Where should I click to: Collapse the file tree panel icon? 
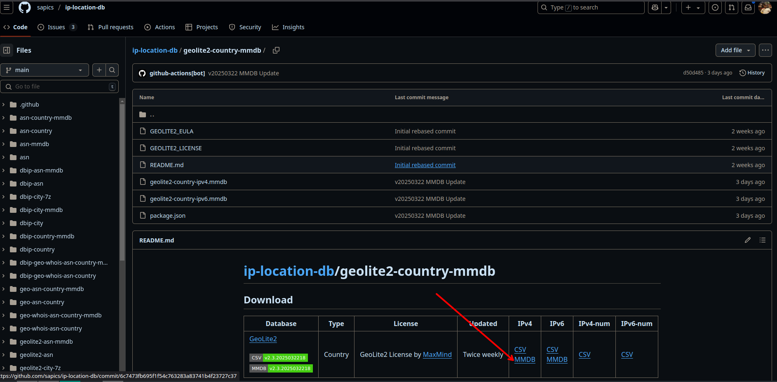point(7,50)
